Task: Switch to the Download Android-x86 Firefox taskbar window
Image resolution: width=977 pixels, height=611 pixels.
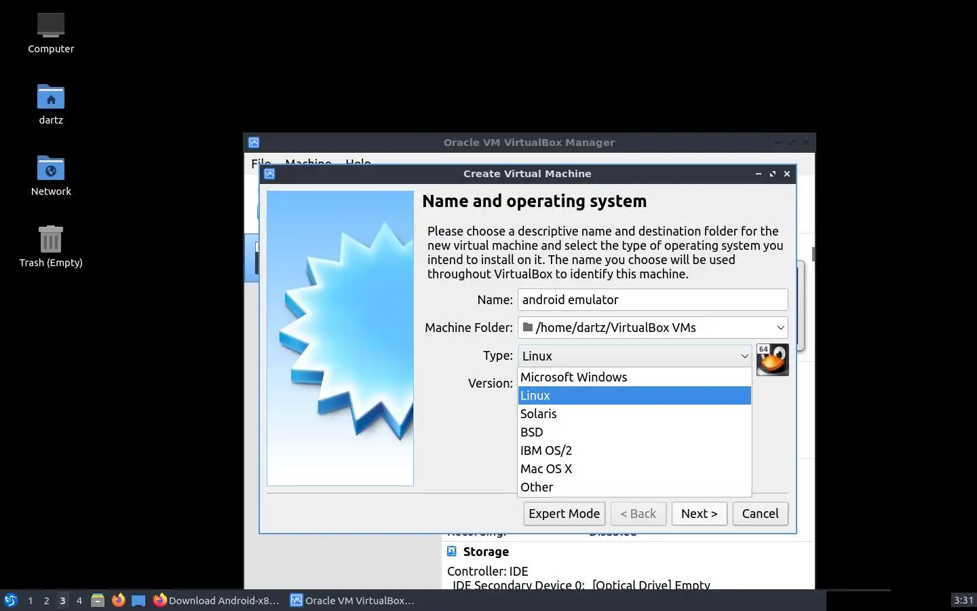Action: 216,600
